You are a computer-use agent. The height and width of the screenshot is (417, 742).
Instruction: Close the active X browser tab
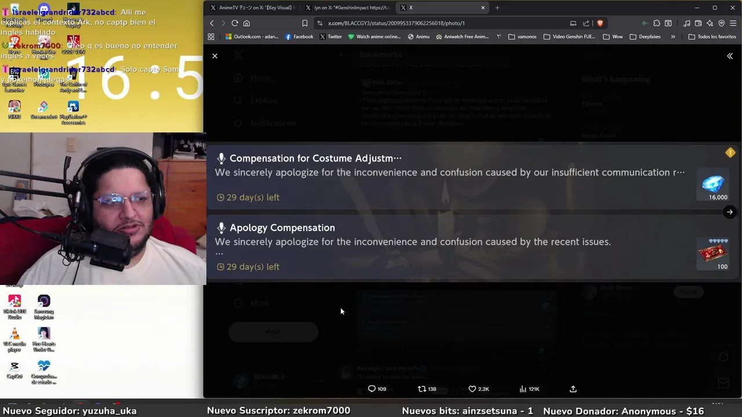pos(483,8)
